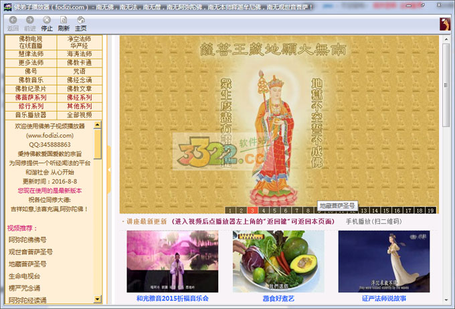This screenshot has height=309, width=455.
Task: Open recommended video 阿弥陀佛佛号
Action: pos(27,239)
